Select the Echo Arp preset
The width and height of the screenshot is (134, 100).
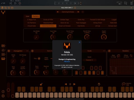point(81,20)
